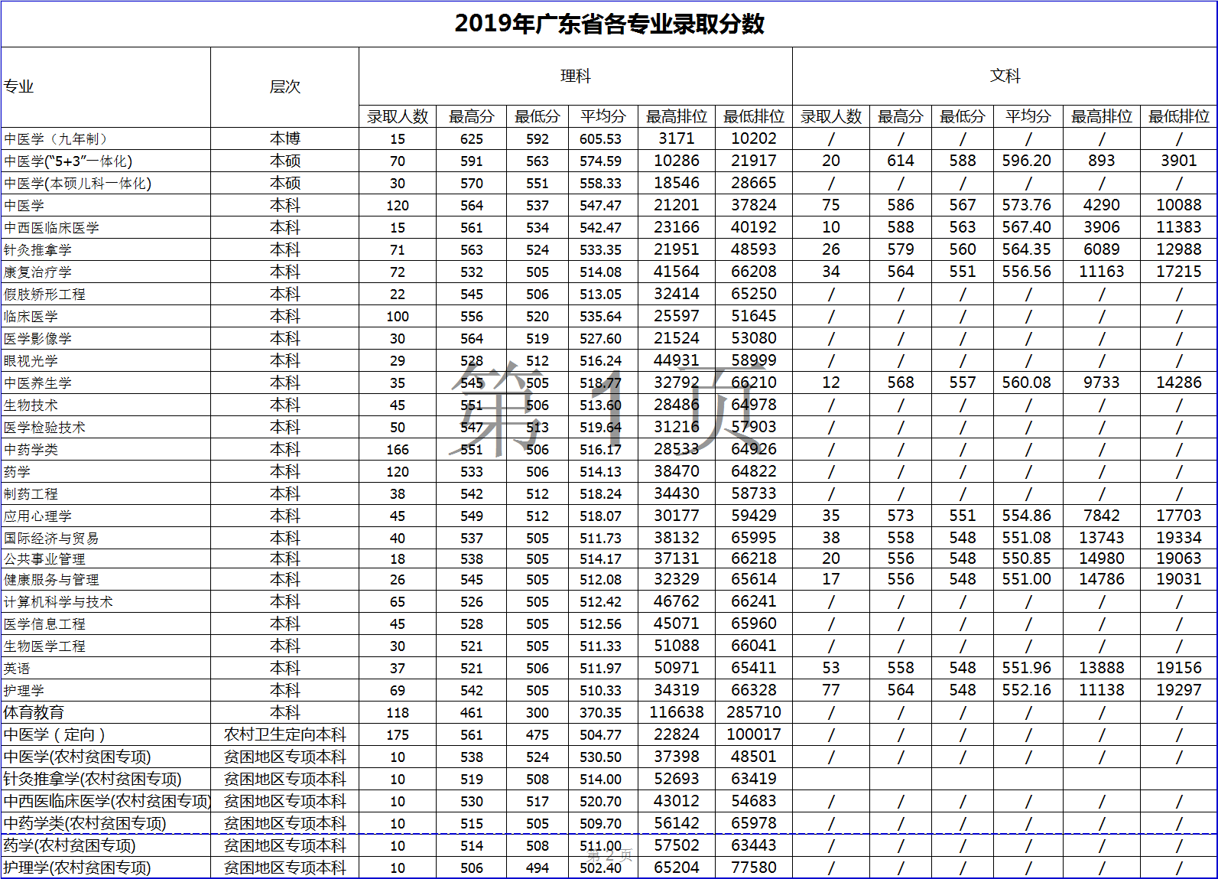
Task: Click the science 平均分 header
Action: [603, 116]
